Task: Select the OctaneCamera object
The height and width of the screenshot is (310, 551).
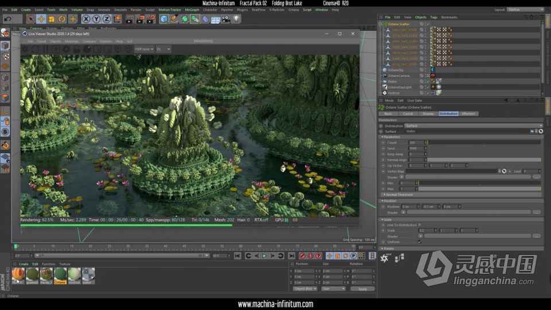Action: (x=398, y=76)
